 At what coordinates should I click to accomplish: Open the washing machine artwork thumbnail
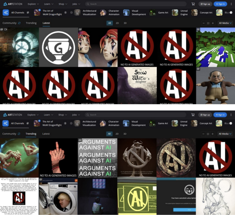(58, 196)
